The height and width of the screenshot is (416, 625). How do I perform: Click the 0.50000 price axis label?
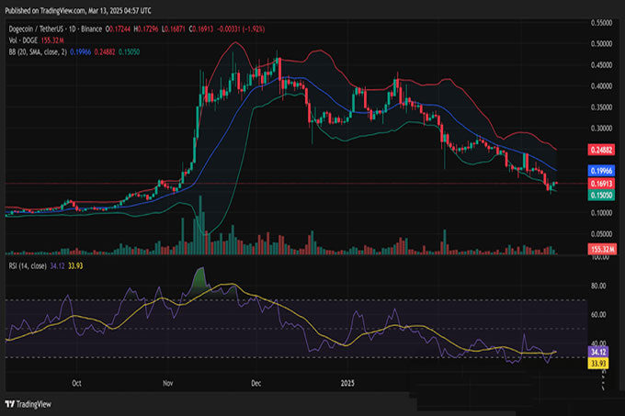(601, 44)
